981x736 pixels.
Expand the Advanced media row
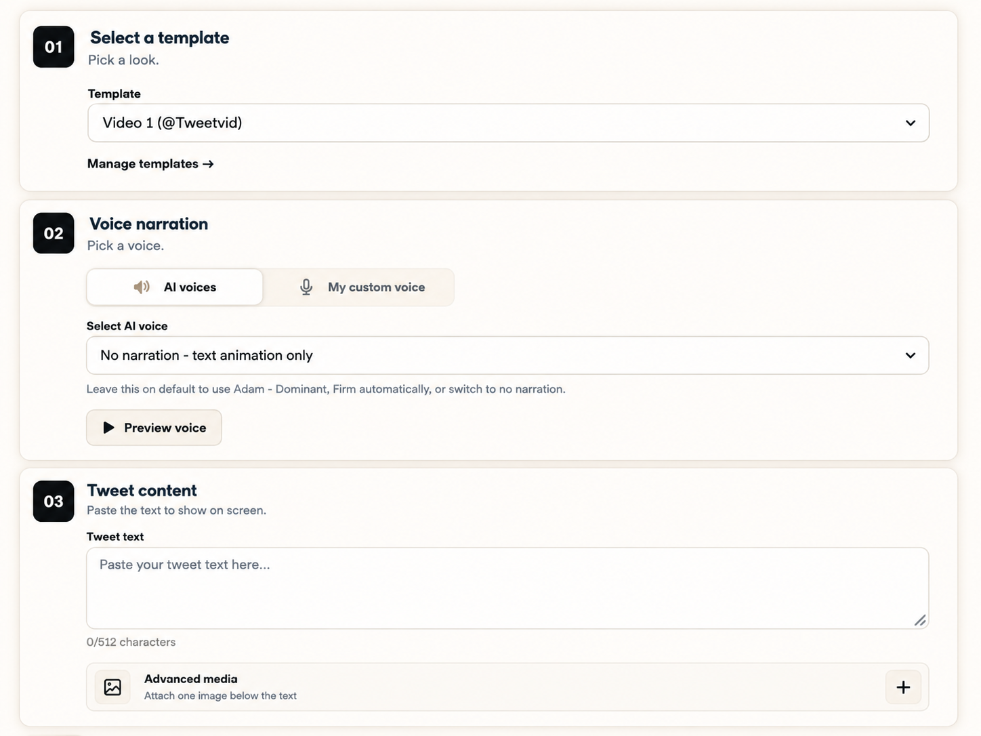(507, 687)
